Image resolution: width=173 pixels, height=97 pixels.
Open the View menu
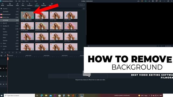pos(27,1)
